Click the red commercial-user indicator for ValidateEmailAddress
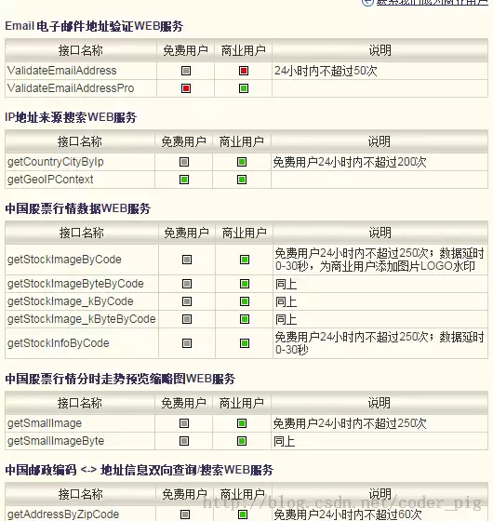 coord(244,71)
